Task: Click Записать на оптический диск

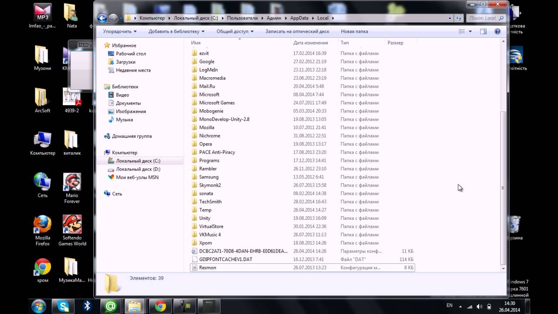Action: 297,31
